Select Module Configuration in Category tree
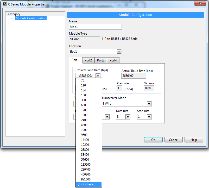Screen dimensions: 209x188 point(31,18)
